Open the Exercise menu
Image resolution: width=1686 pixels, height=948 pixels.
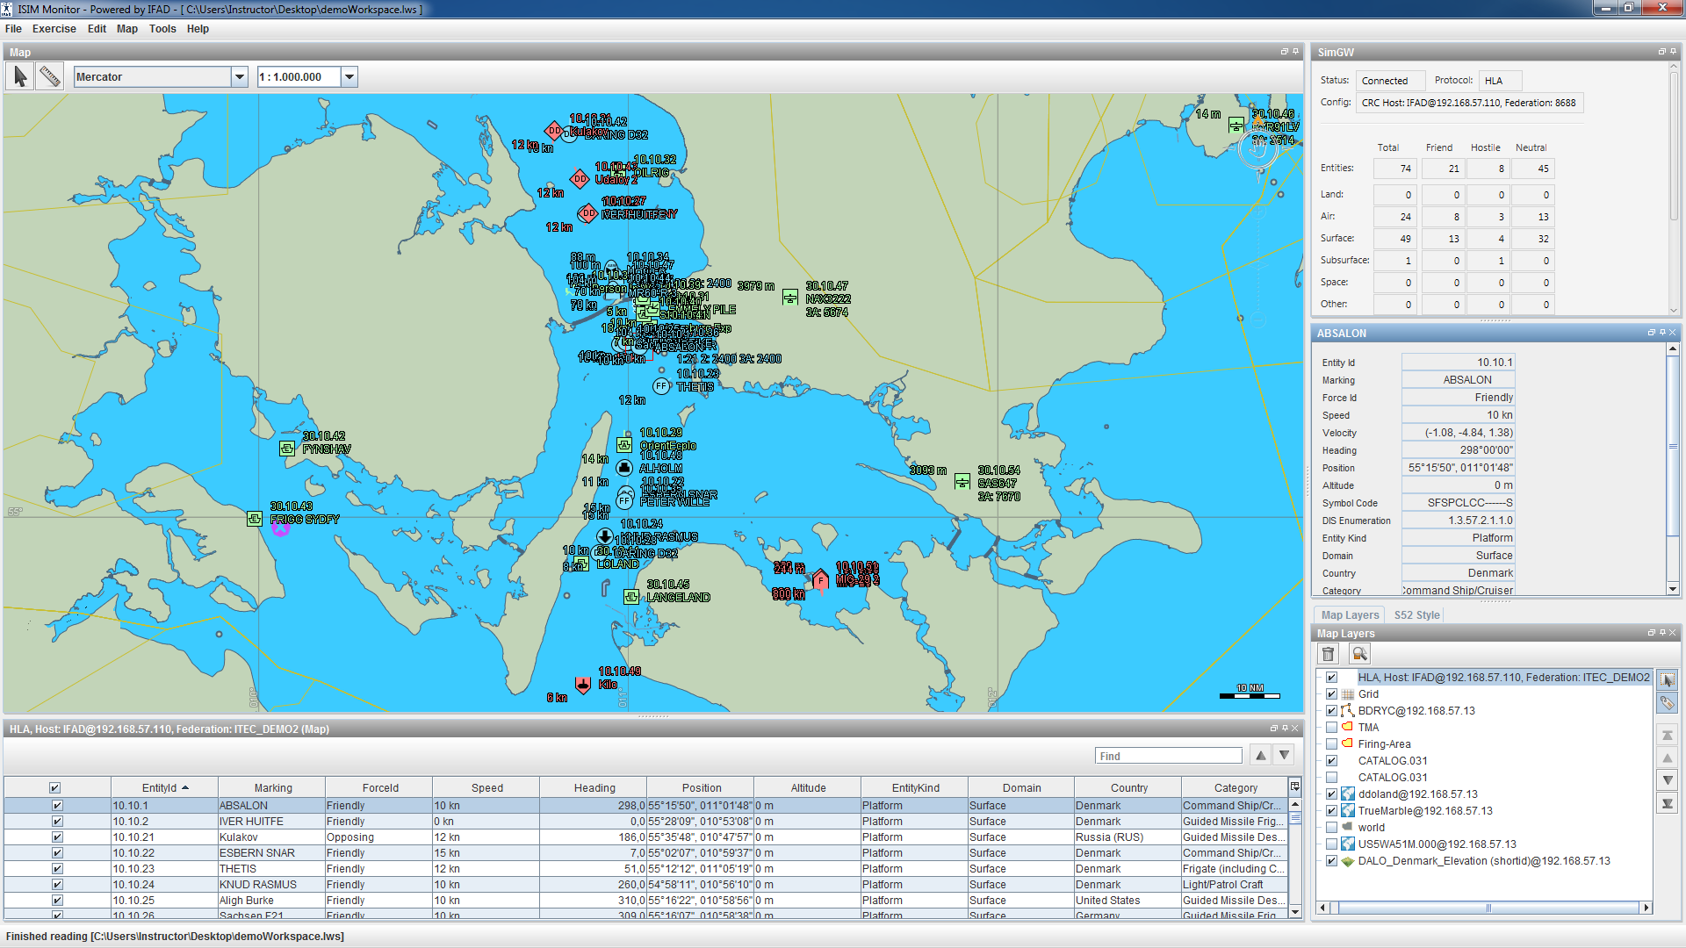54,29
